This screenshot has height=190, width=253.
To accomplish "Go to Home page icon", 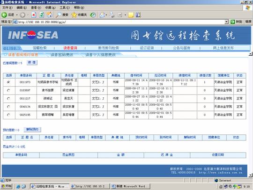I will [x=50, y=15].
